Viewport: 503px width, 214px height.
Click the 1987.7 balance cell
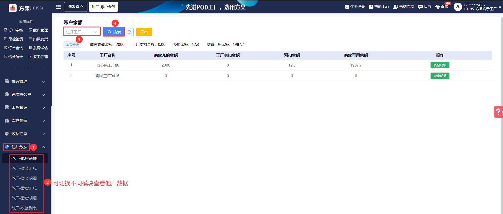356,65
